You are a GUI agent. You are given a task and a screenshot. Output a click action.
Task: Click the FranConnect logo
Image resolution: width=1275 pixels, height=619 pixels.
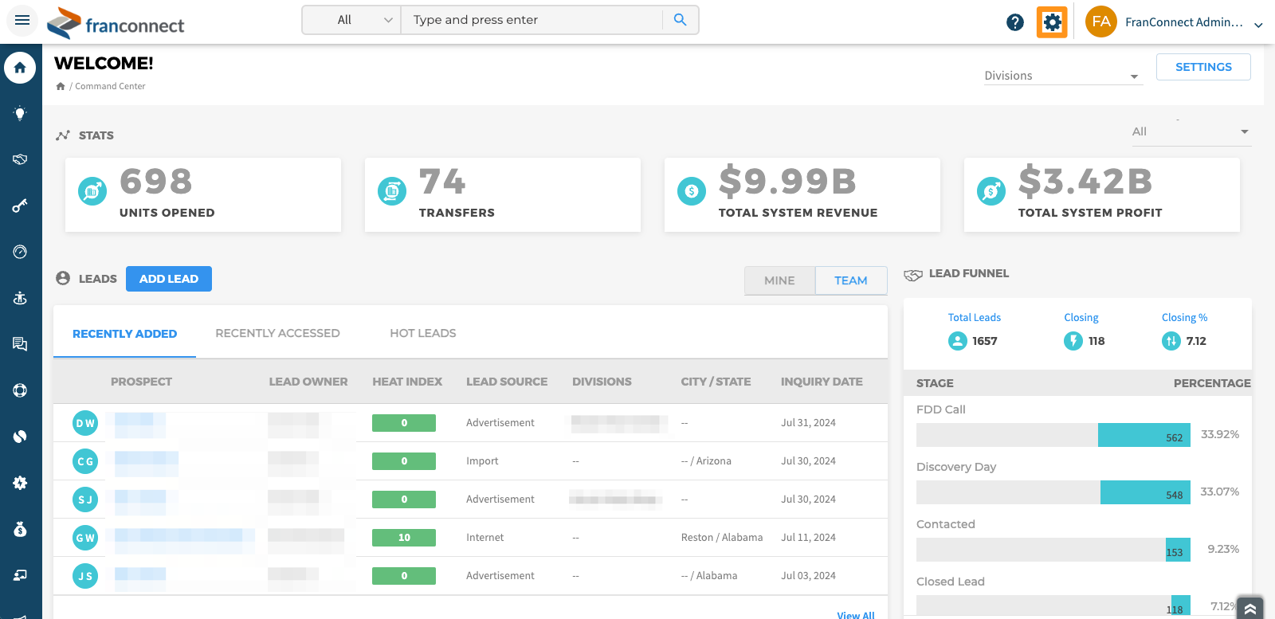116,23
